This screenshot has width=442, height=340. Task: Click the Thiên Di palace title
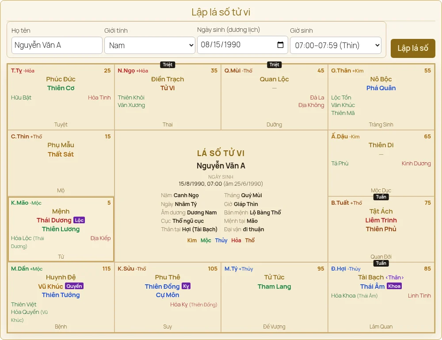[x=381, y=145]
